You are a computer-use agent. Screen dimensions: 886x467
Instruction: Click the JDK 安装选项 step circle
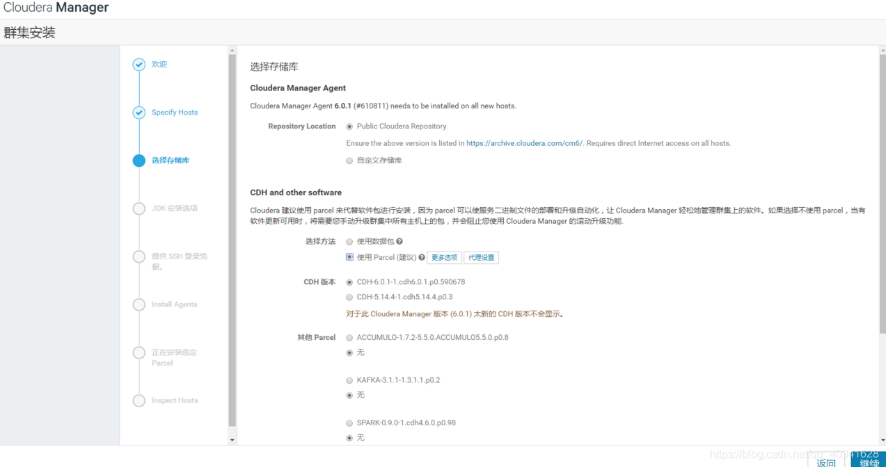(x=139, y=208)
